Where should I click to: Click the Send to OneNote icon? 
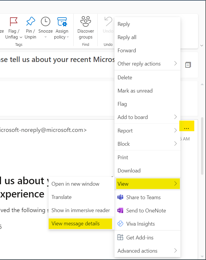[121, 210]
